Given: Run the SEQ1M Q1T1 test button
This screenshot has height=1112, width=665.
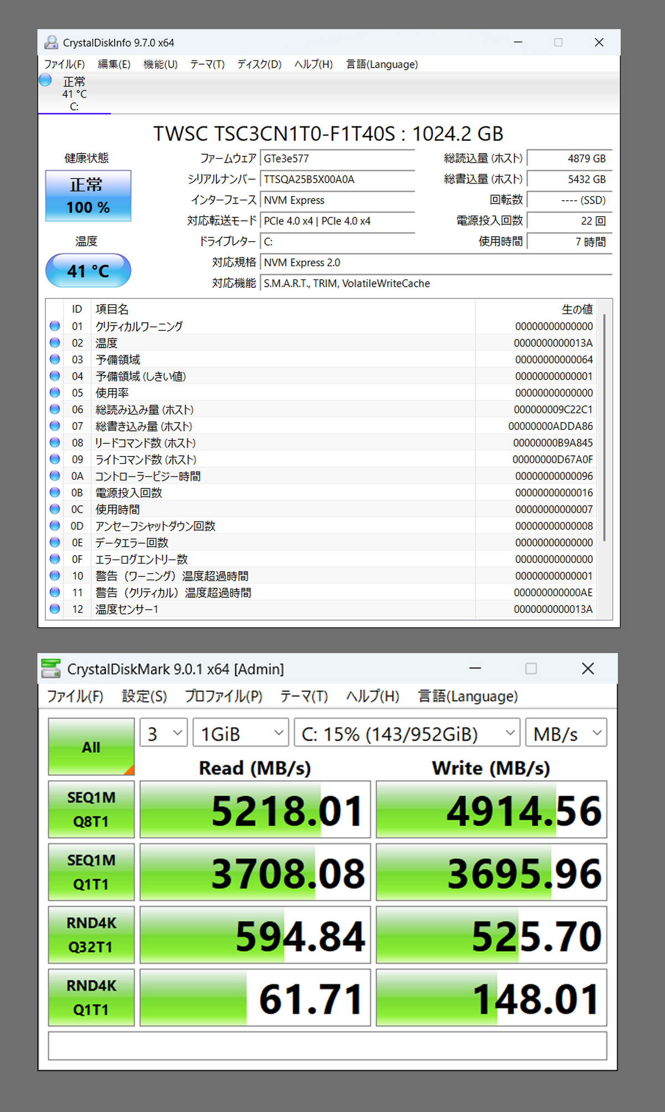Looking at the screenshot, I should (x=91, y=872).
